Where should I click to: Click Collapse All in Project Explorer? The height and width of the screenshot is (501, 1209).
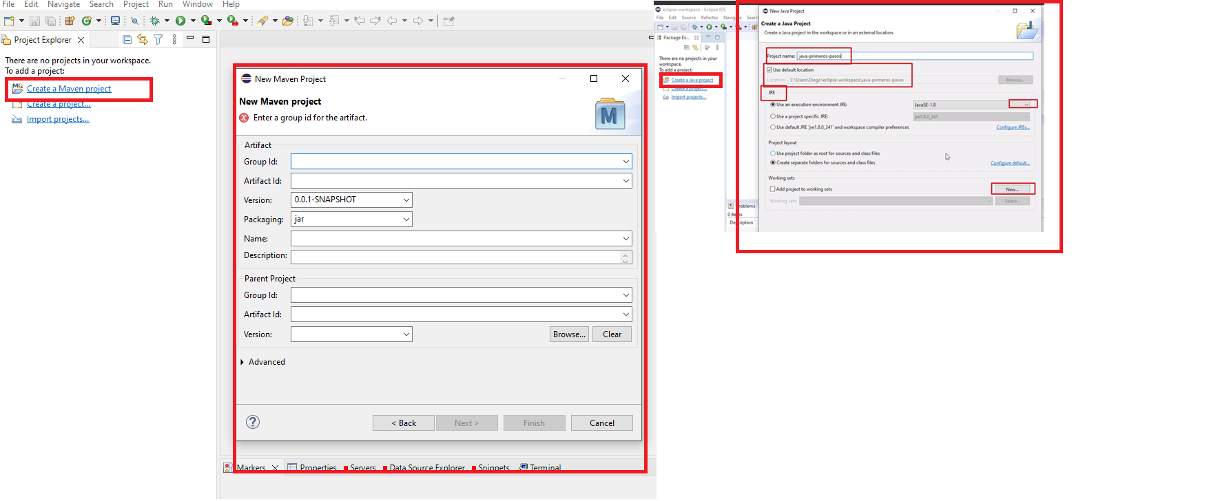[127, 40]
